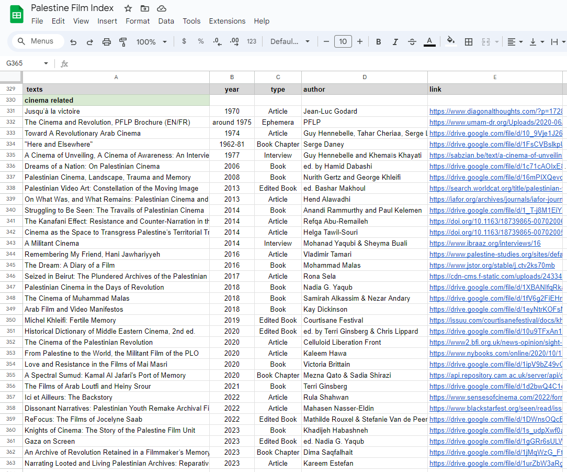Click the Merge cells icon
The height and width of the screenshot is (472, 567).
pos(485,42)
